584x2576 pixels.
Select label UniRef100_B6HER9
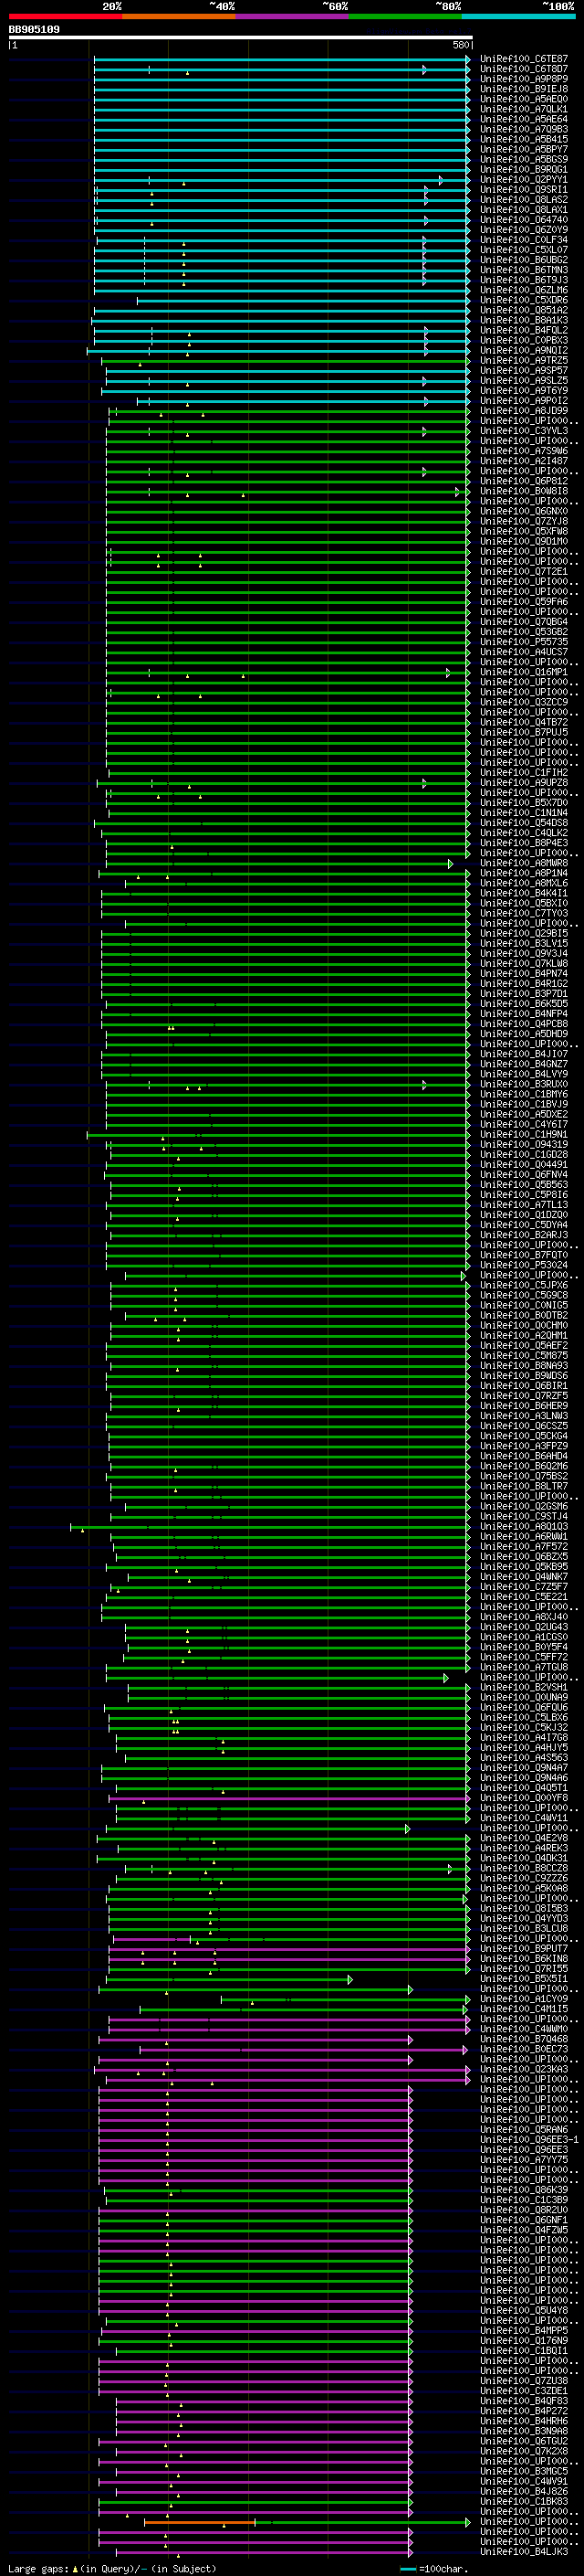click(523, 1406)
